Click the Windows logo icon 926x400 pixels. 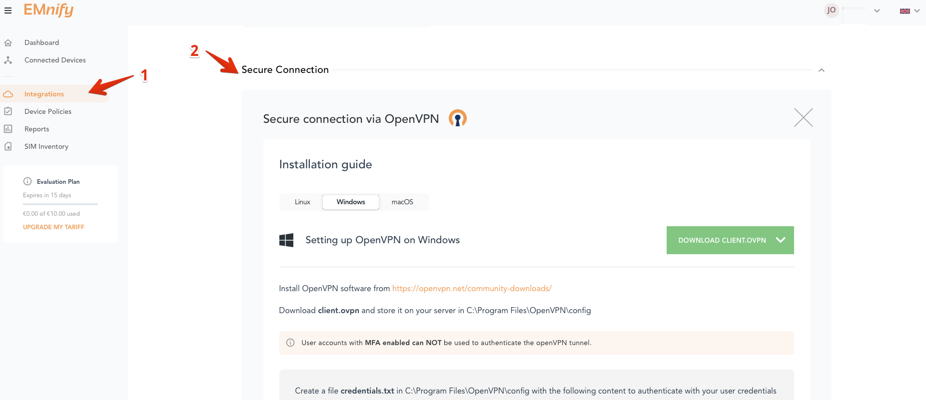click(x=286, y=240)
